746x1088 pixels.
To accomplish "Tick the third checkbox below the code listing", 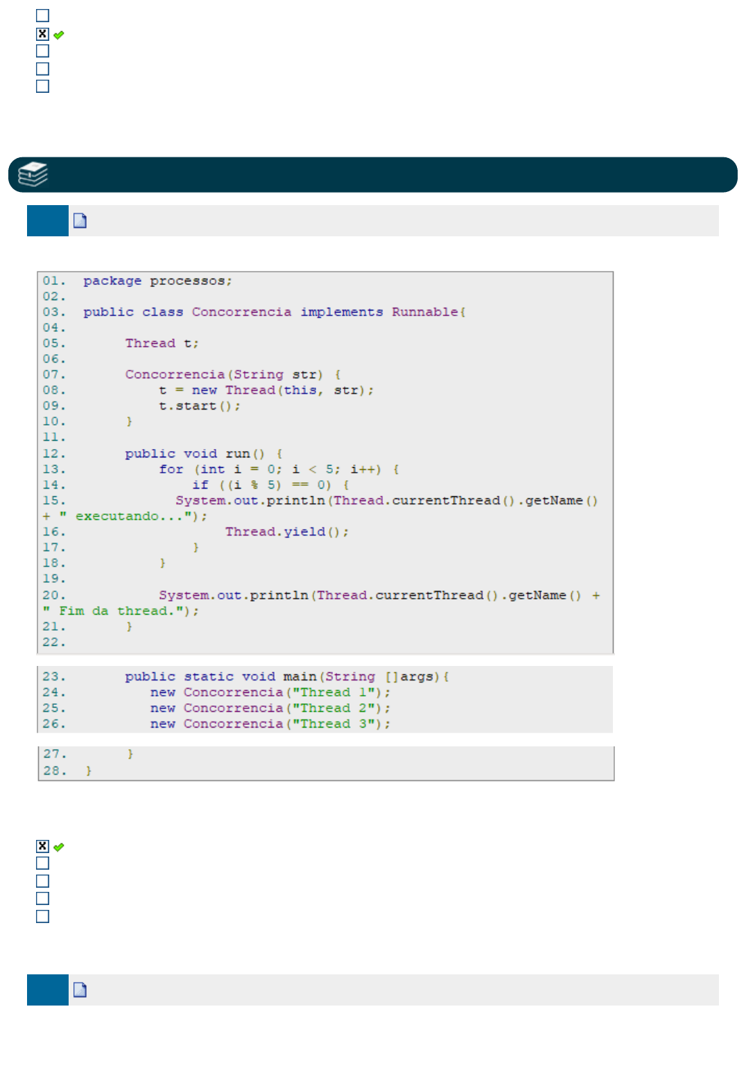I will [x=43, y=881].
